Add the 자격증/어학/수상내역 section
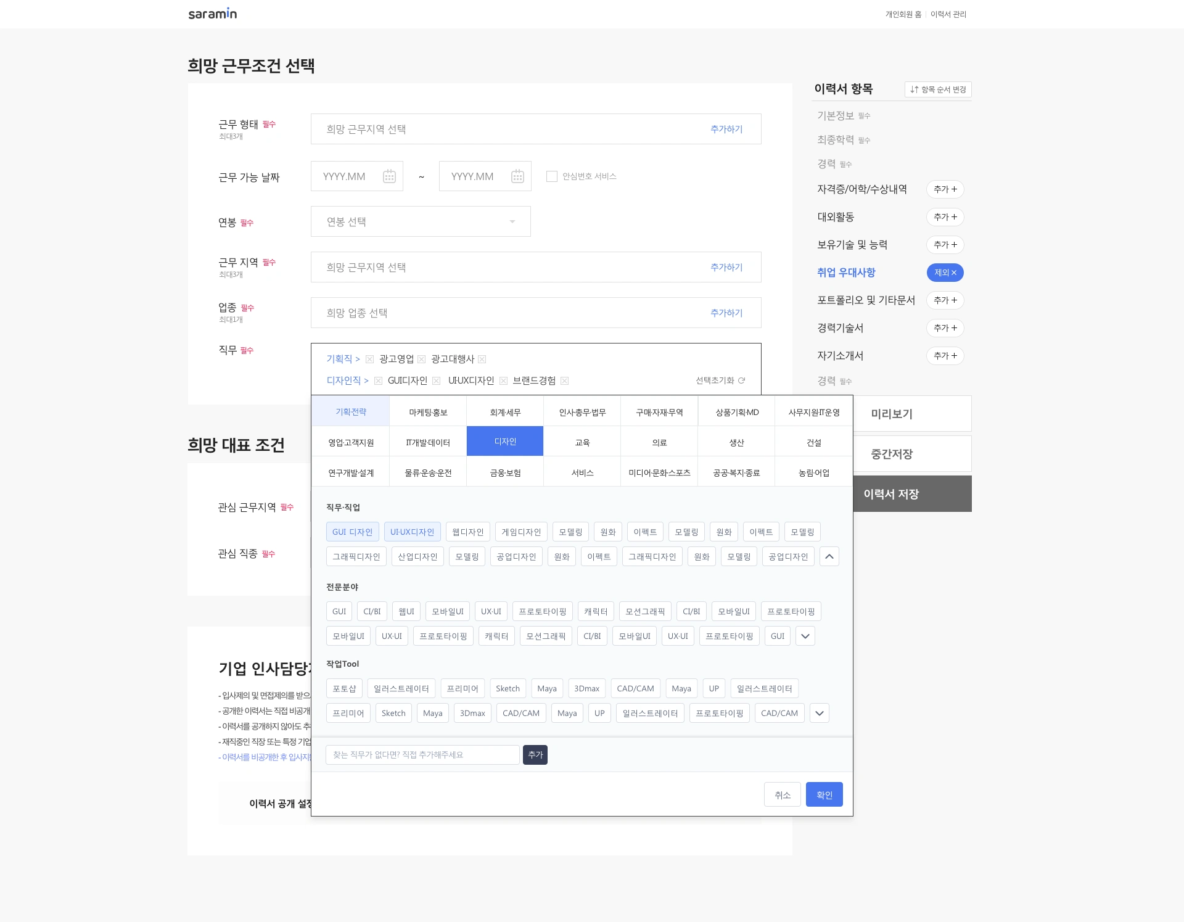This screenshot has height=922, width=1184. coord(945,189)
